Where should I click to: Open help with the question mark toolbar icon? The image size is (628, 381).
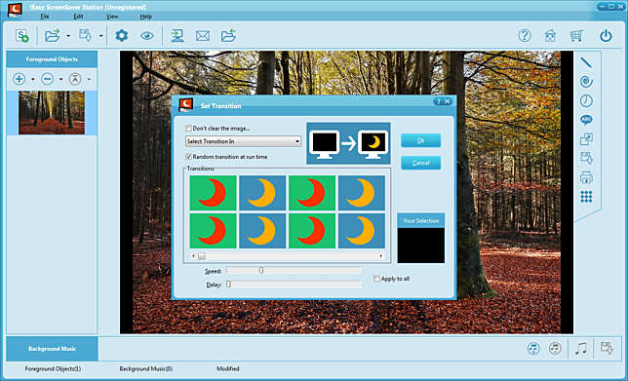tap(525, 36)
